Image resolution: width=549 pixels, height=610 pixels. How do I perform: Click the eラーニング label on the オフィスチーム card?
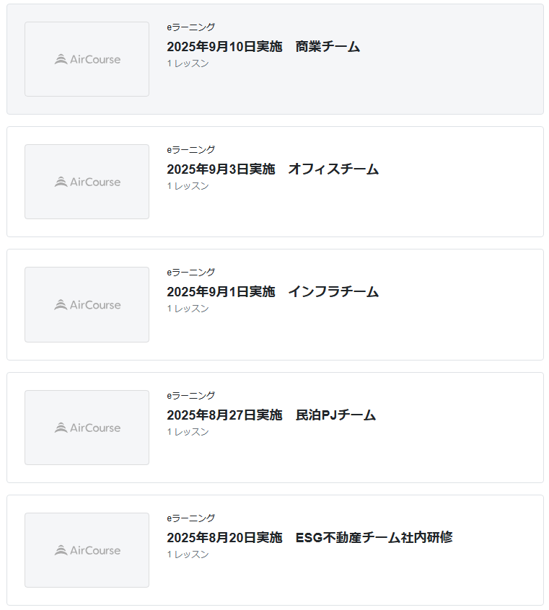190,150
